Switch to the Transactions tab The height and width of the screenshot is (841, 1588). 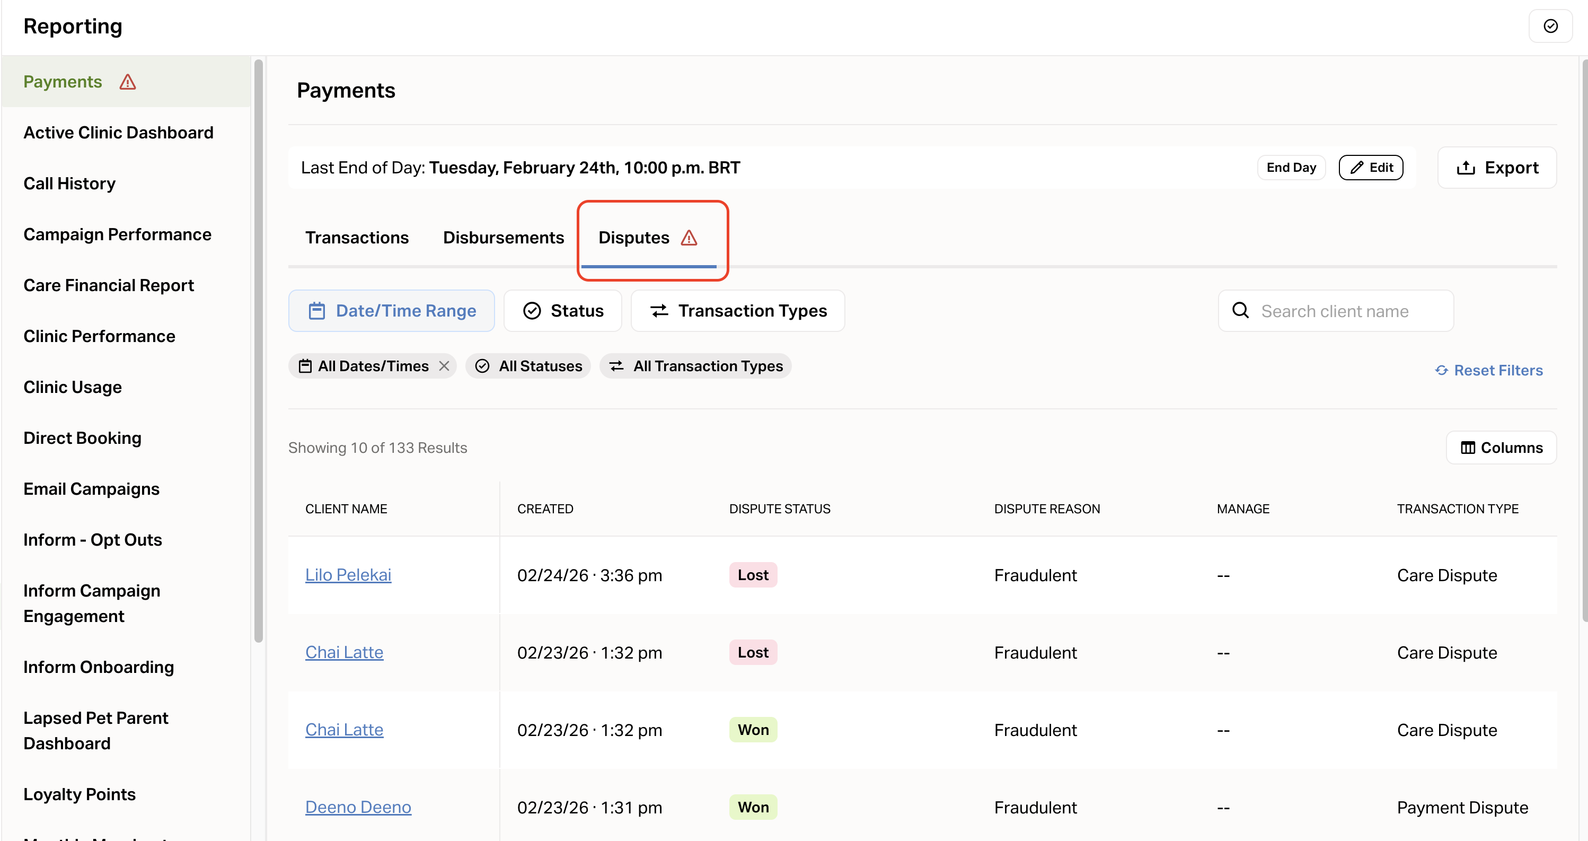[x=356, y=238]
